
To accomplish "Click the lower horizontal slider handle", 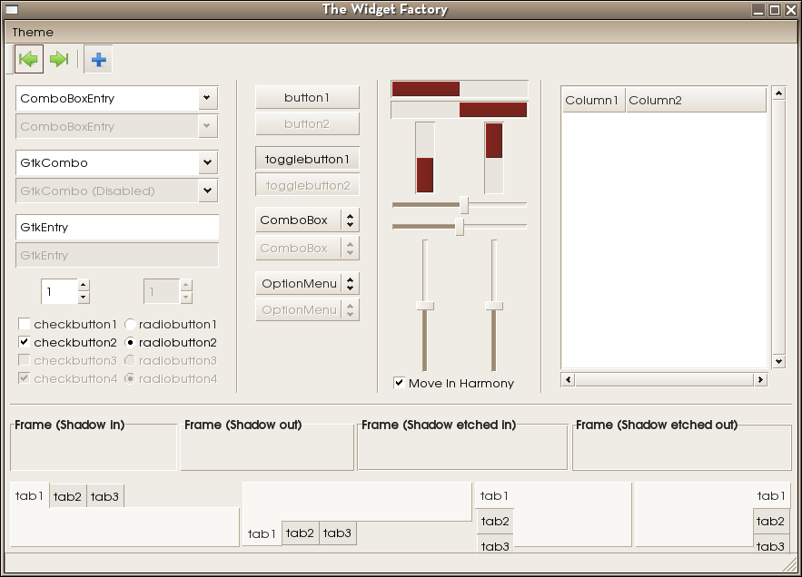I will [x=460, y=227].
